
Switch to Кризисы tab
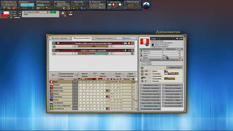(x=126, y=38)
